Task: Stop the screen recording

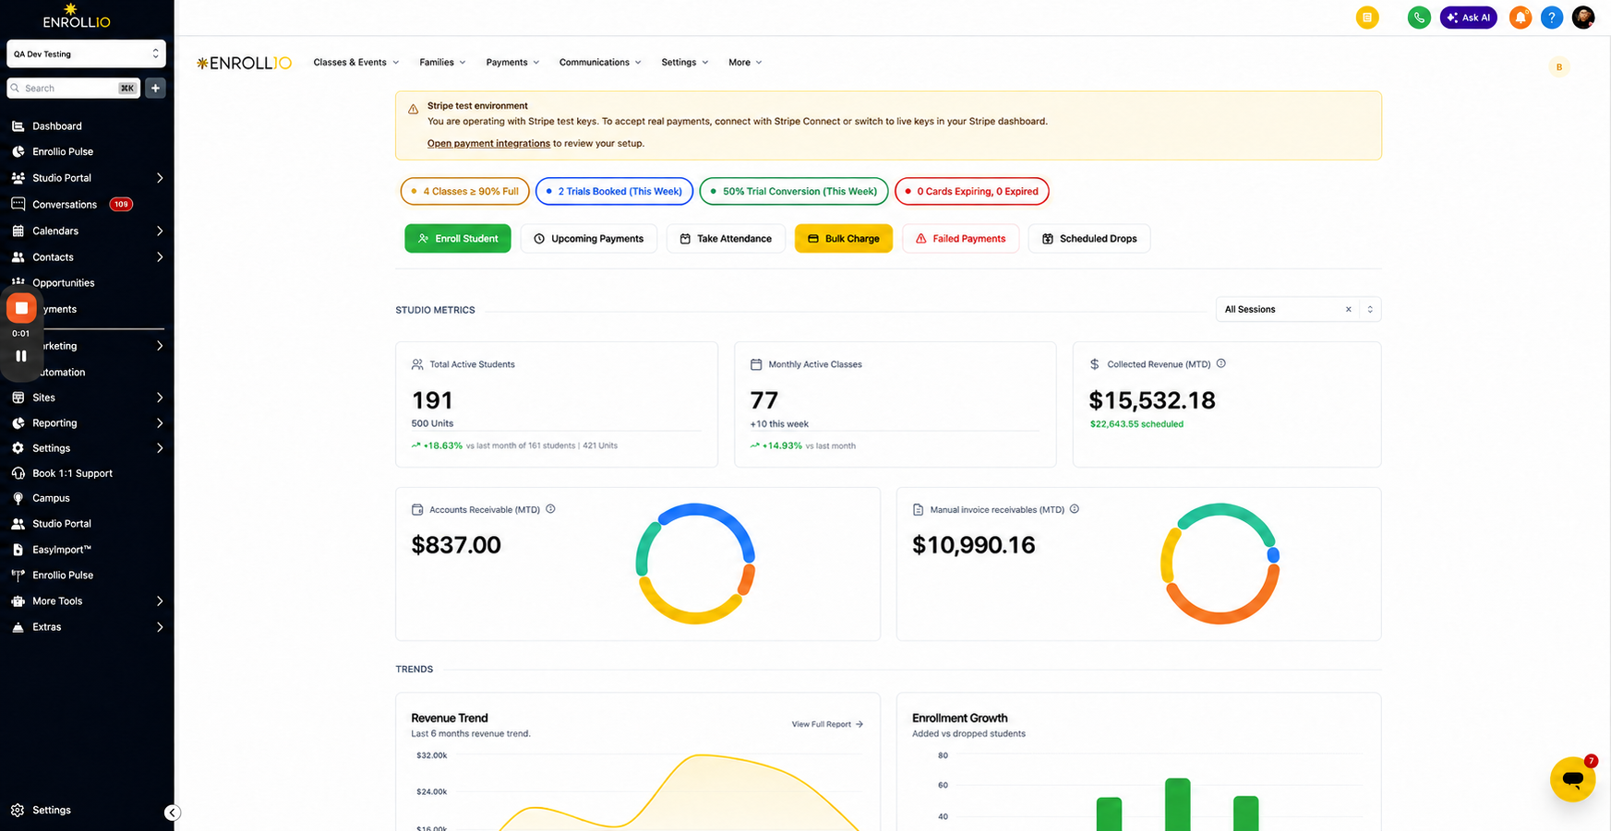Action: (21, 308)
